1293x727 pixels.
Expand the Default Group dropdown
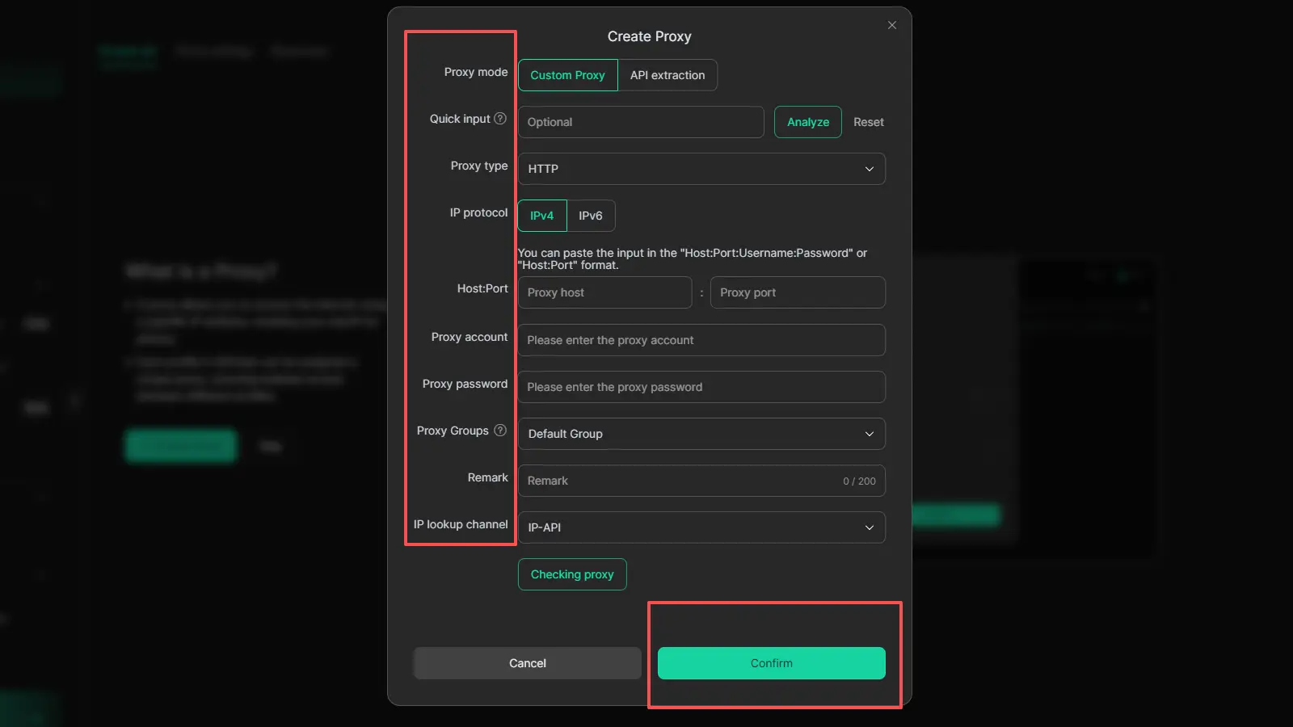coord(701,434)
